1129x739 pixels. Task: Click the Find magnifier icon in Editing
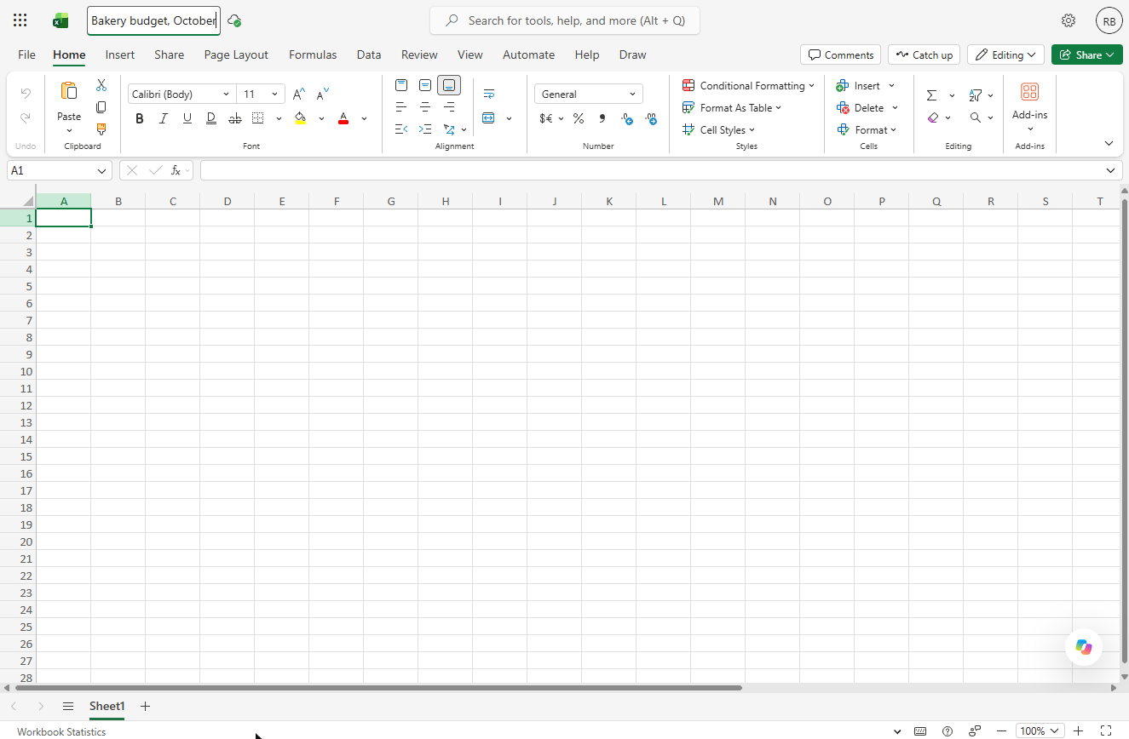(x=976, y=117)
